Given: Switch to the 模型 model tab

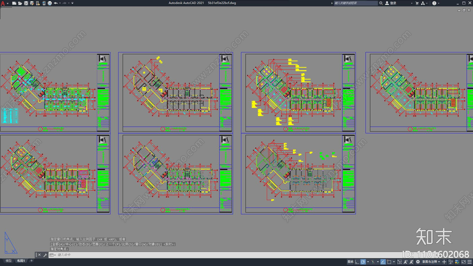Looking at the screenshot, I should [x=9, y=261].
